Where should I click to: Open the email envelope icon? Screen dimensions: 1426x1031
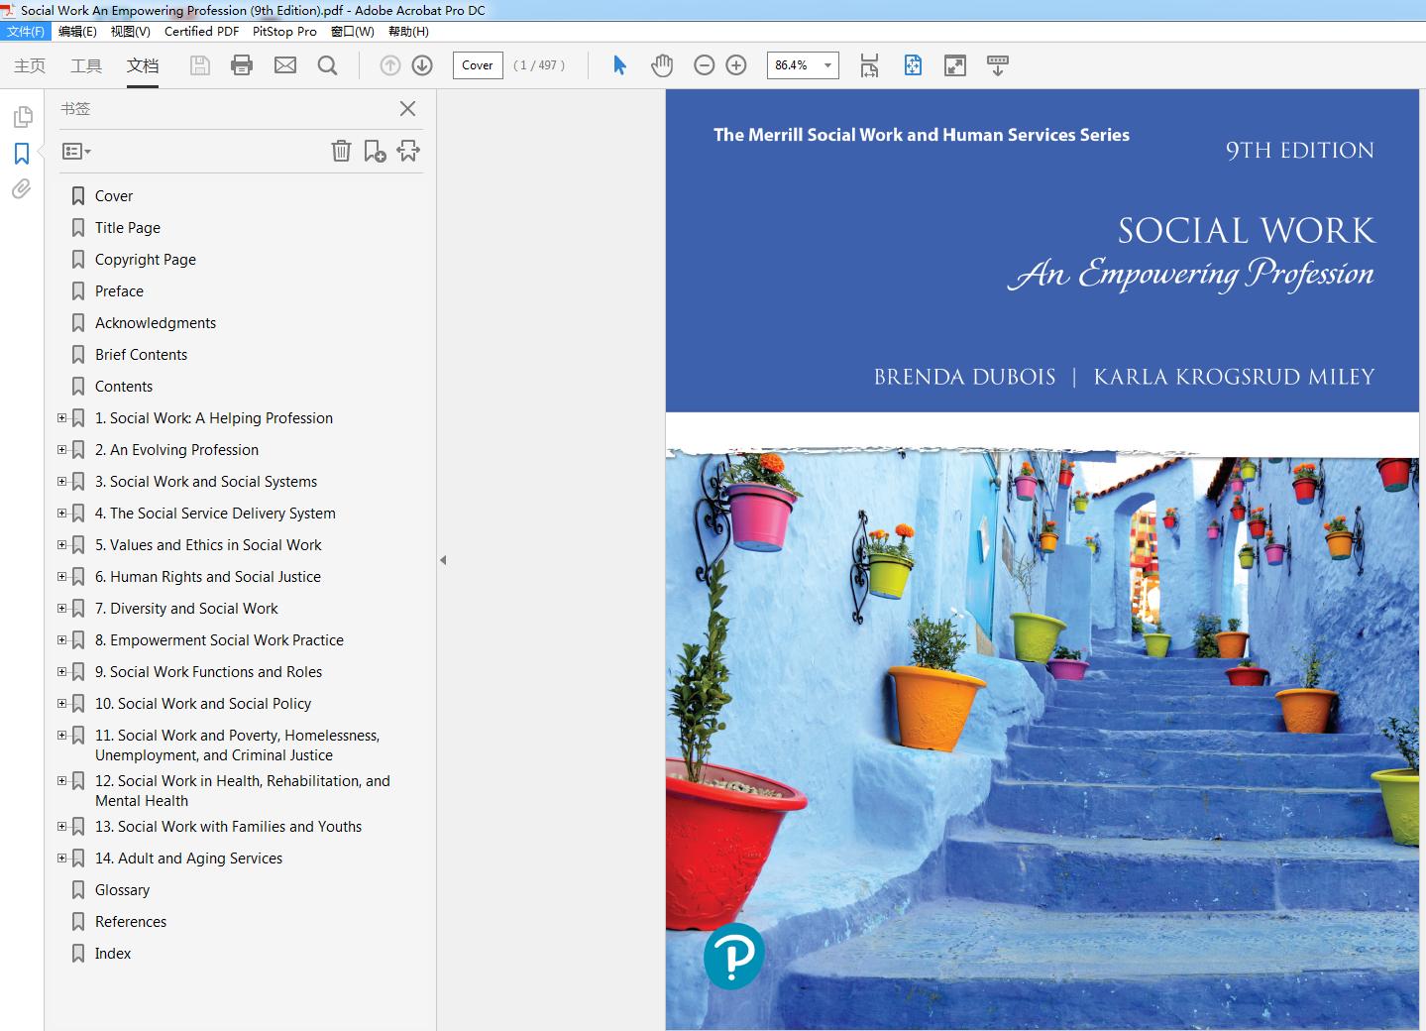click(x=285, y=65)
